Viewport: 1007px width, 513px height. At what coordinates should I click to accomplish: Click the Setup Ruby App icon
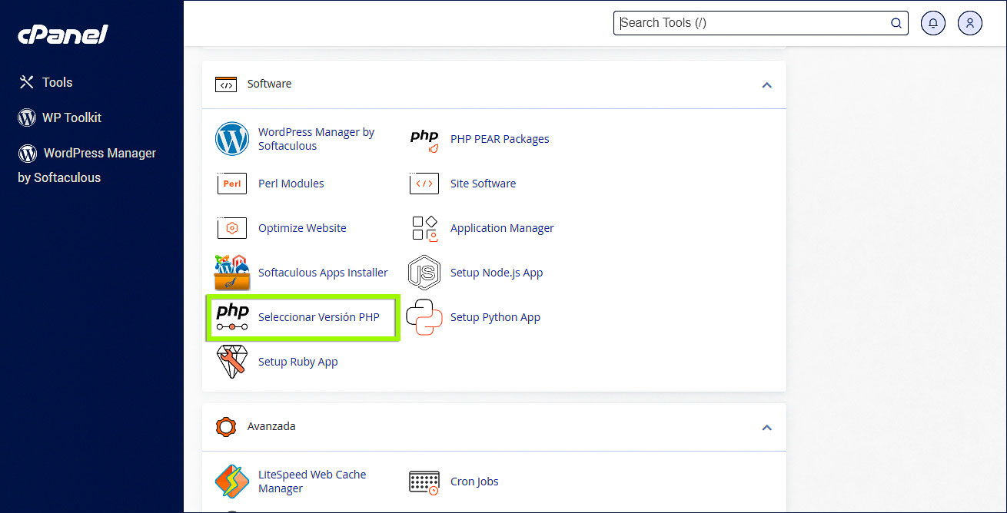232,362
